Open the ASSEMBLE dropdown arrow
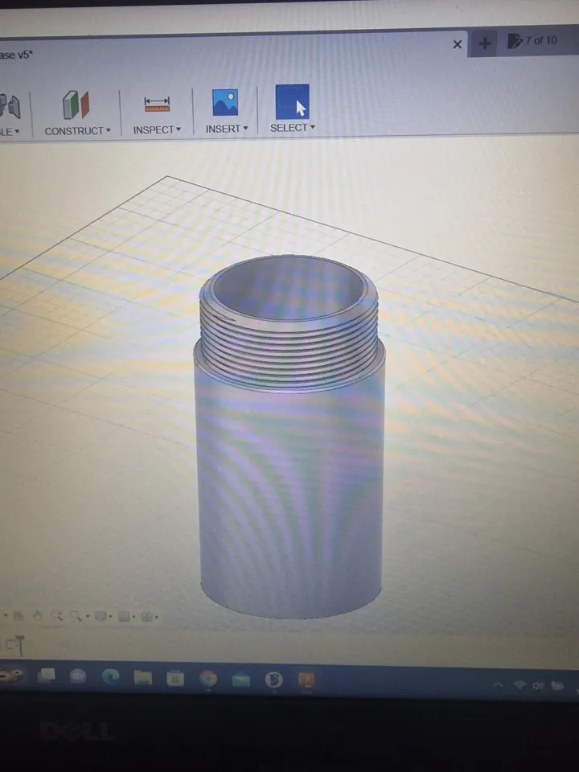Screen dimensions: 579x772 16,131
